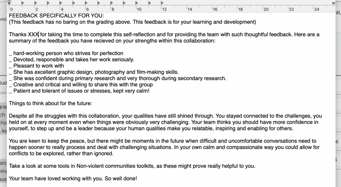Select the tab stop at ruler position 5
341x187 pixels.
(x=74, y=3)
